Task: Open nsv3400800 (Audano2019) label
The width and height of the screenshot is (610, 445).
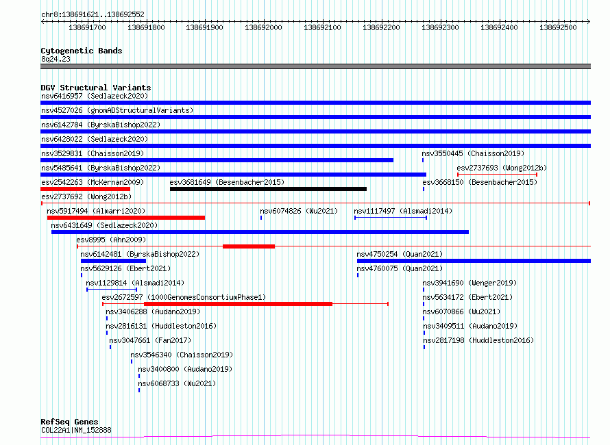Action: (185, 369)
